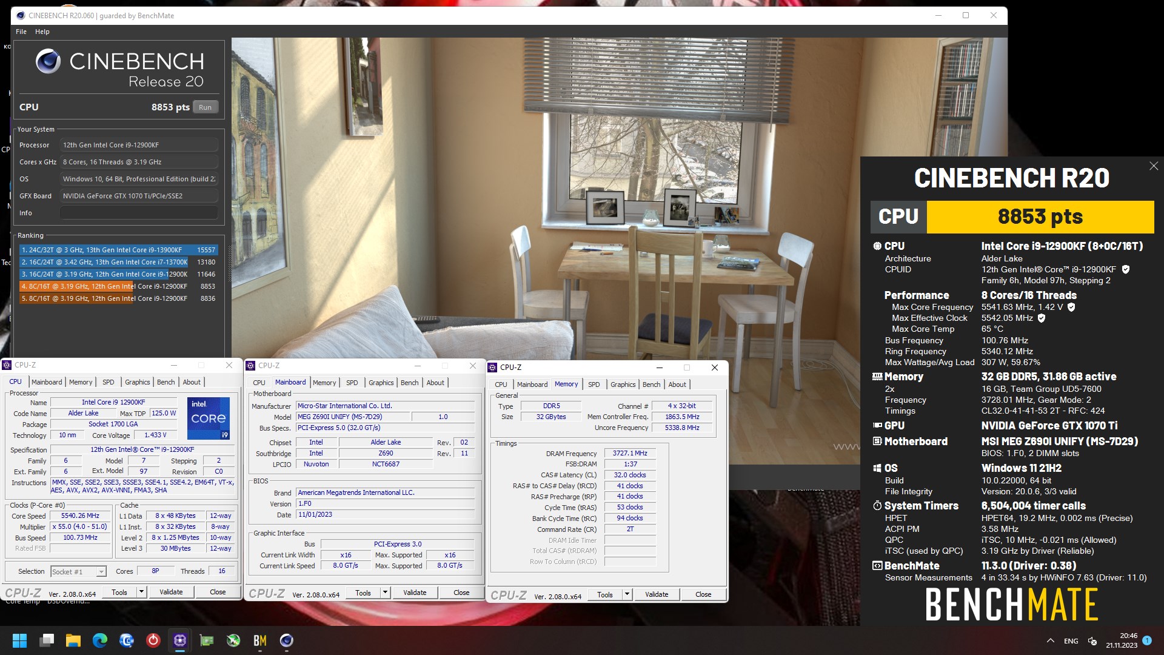
Task: Open the Graphics tab in the leftmost CPU-Z window
Action: (x=138, y=382)
